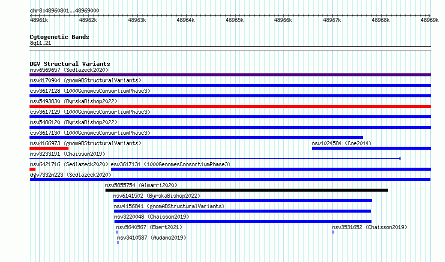Viewport: 445px width, 262px height.
Task: Select the blue bar under nsv3220048
Action: (243, 222)
